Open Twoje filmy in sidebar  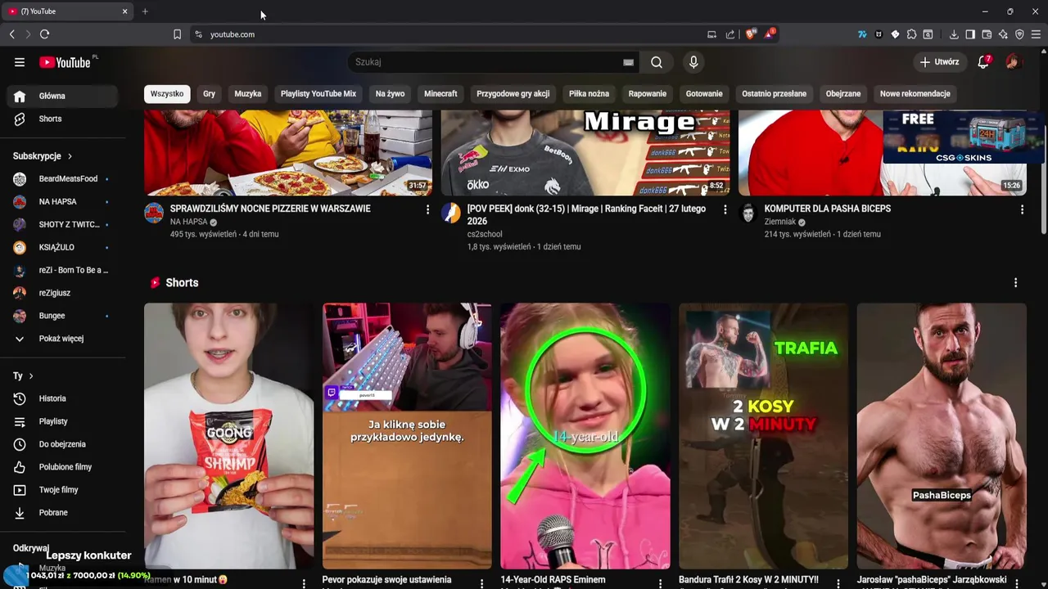pos(63,490)
